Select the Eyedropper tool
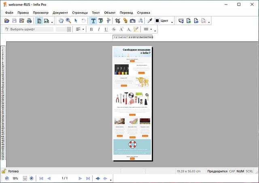Screen dimensions: 259x183 (150, 21)
